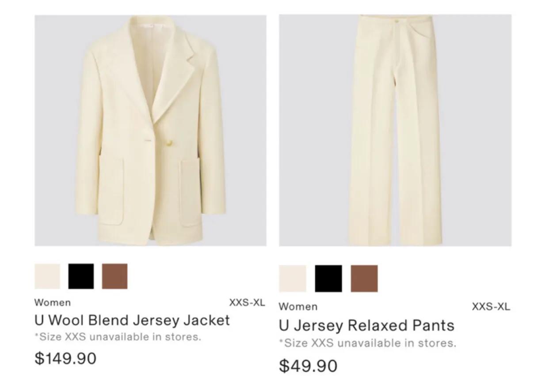
Task: Select the cream swatch under the pants
Action: tap(292, 278)
